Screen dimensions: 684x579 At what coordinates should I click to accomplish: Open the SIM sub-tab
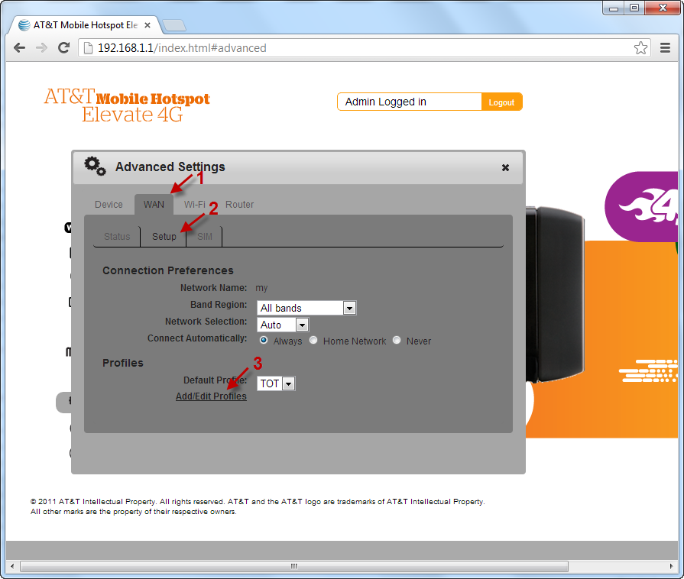[x=205, y=236]
